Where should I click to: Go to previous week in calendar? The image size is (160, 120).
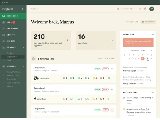coord(125,51)
